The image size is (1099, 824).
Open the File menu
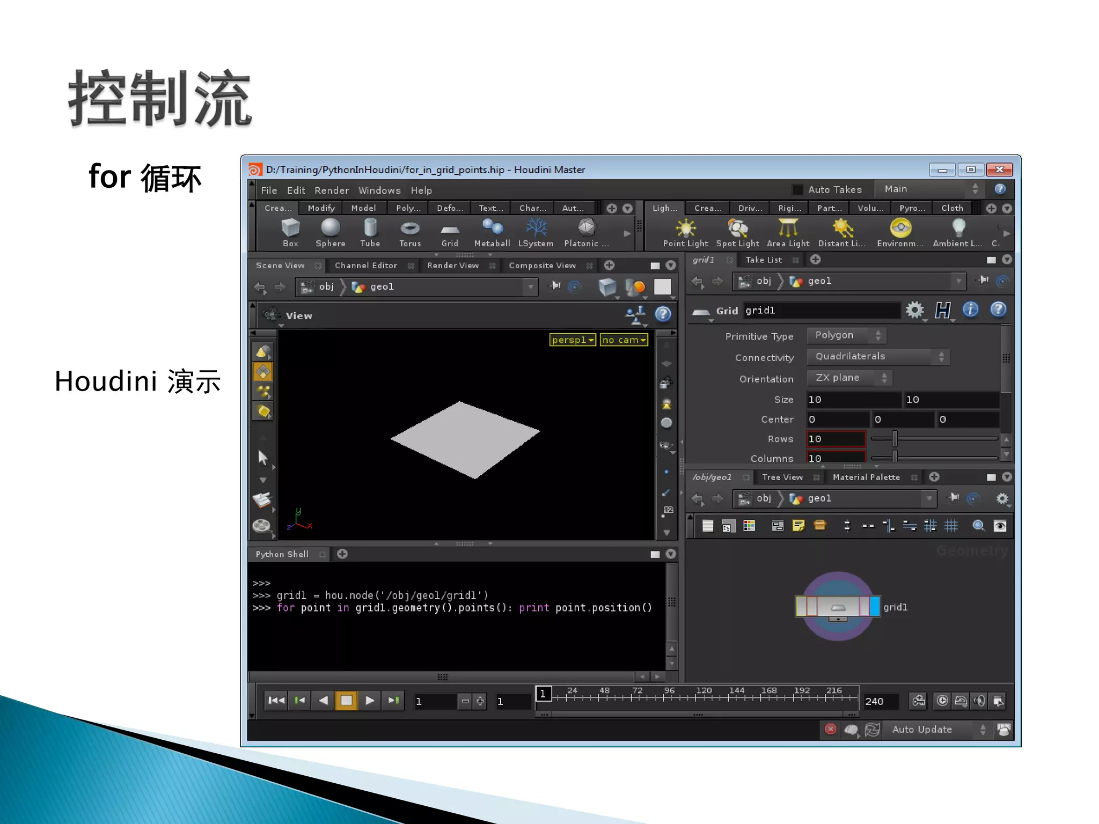[x=269, y=190]
